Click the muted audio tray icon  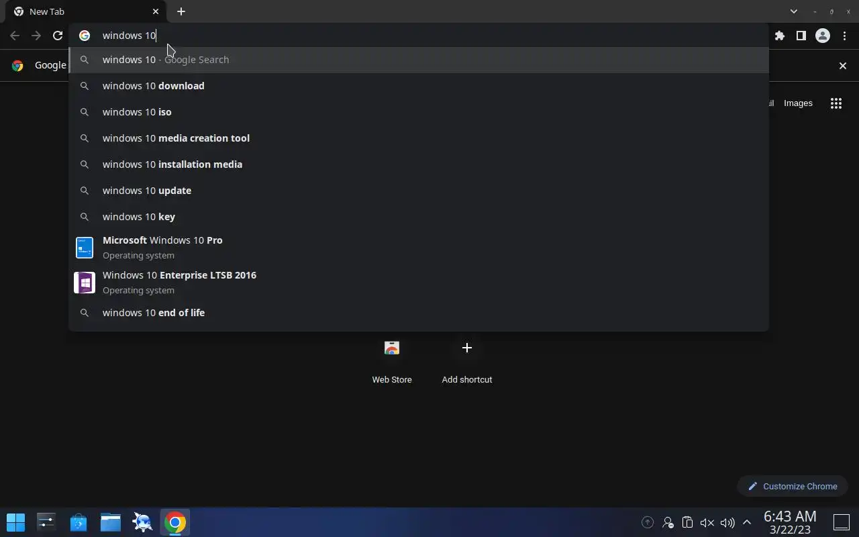707,522
